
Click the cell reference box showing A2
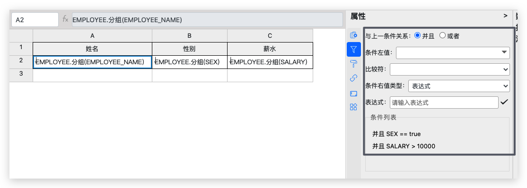coord(35,20)
